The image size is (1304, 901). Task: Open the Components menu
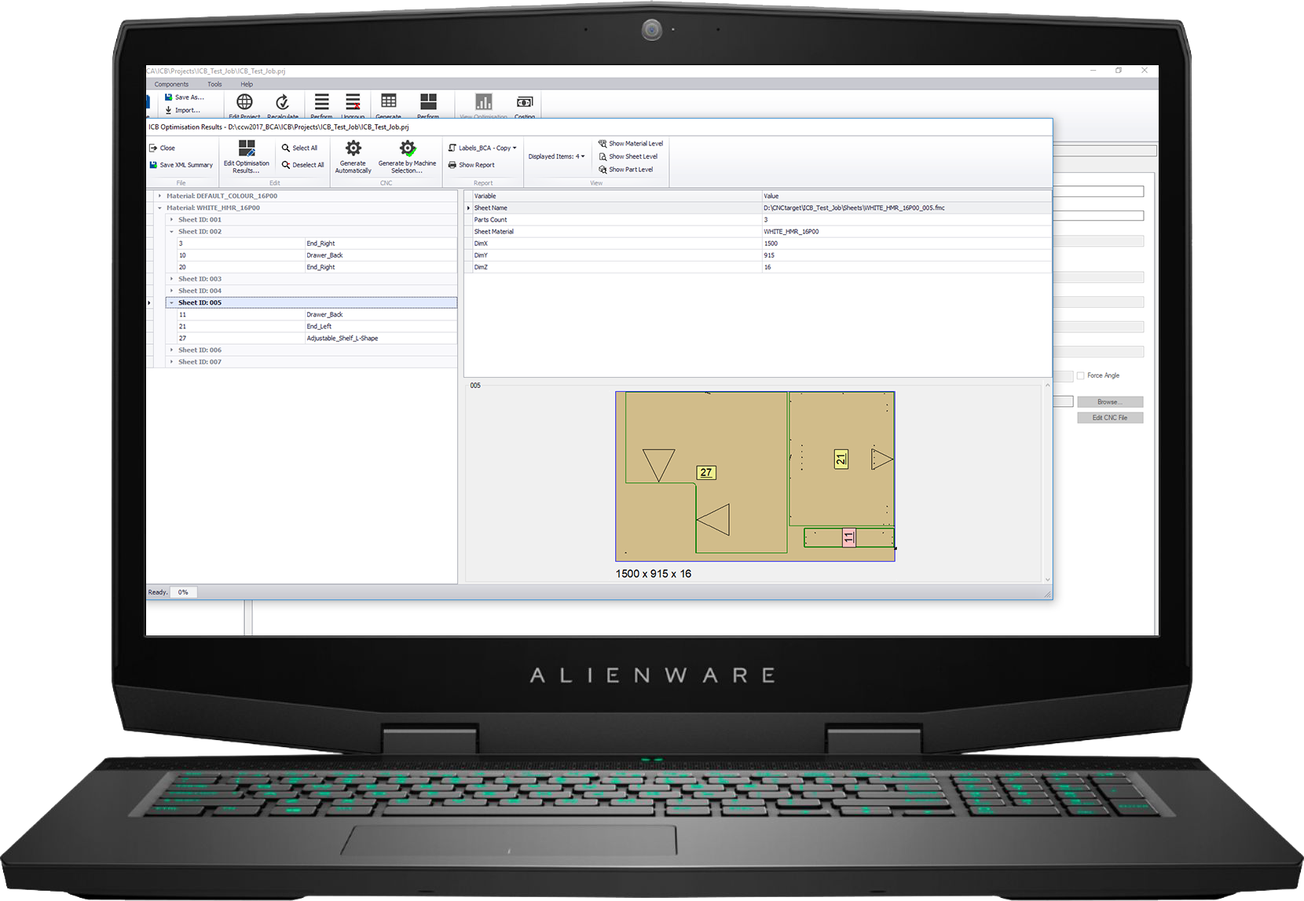[x=171, y=84]
